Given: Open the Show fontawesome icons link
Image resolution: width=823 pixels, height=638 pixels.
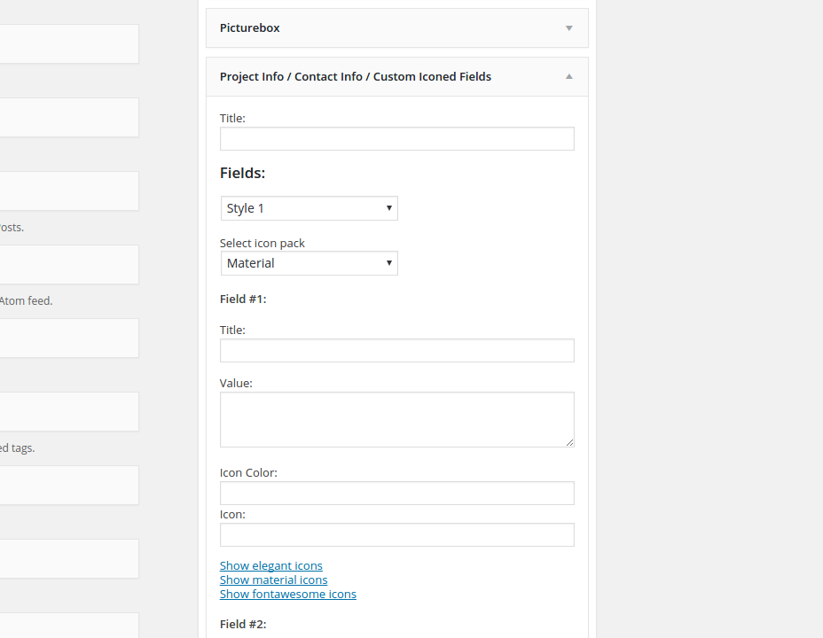Looking at the screenshot, I should (x=288, y=595).
